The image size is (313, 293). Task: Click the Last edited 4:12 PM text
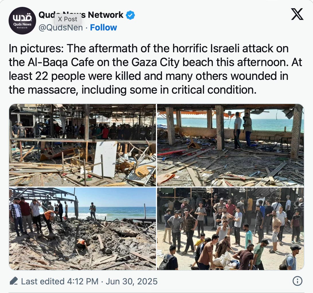60,281
